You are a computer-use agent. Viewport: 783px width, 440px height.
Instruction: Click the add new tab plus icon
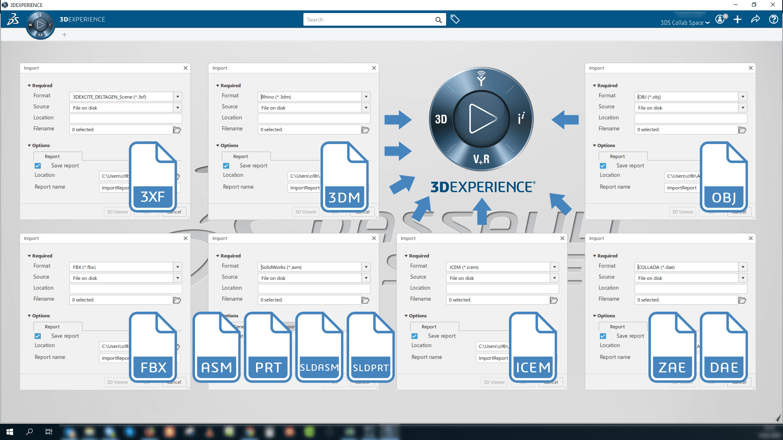[64, 34]
